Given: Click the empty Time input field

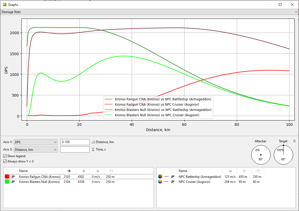Looking at the screenshot, I should 75,150.
